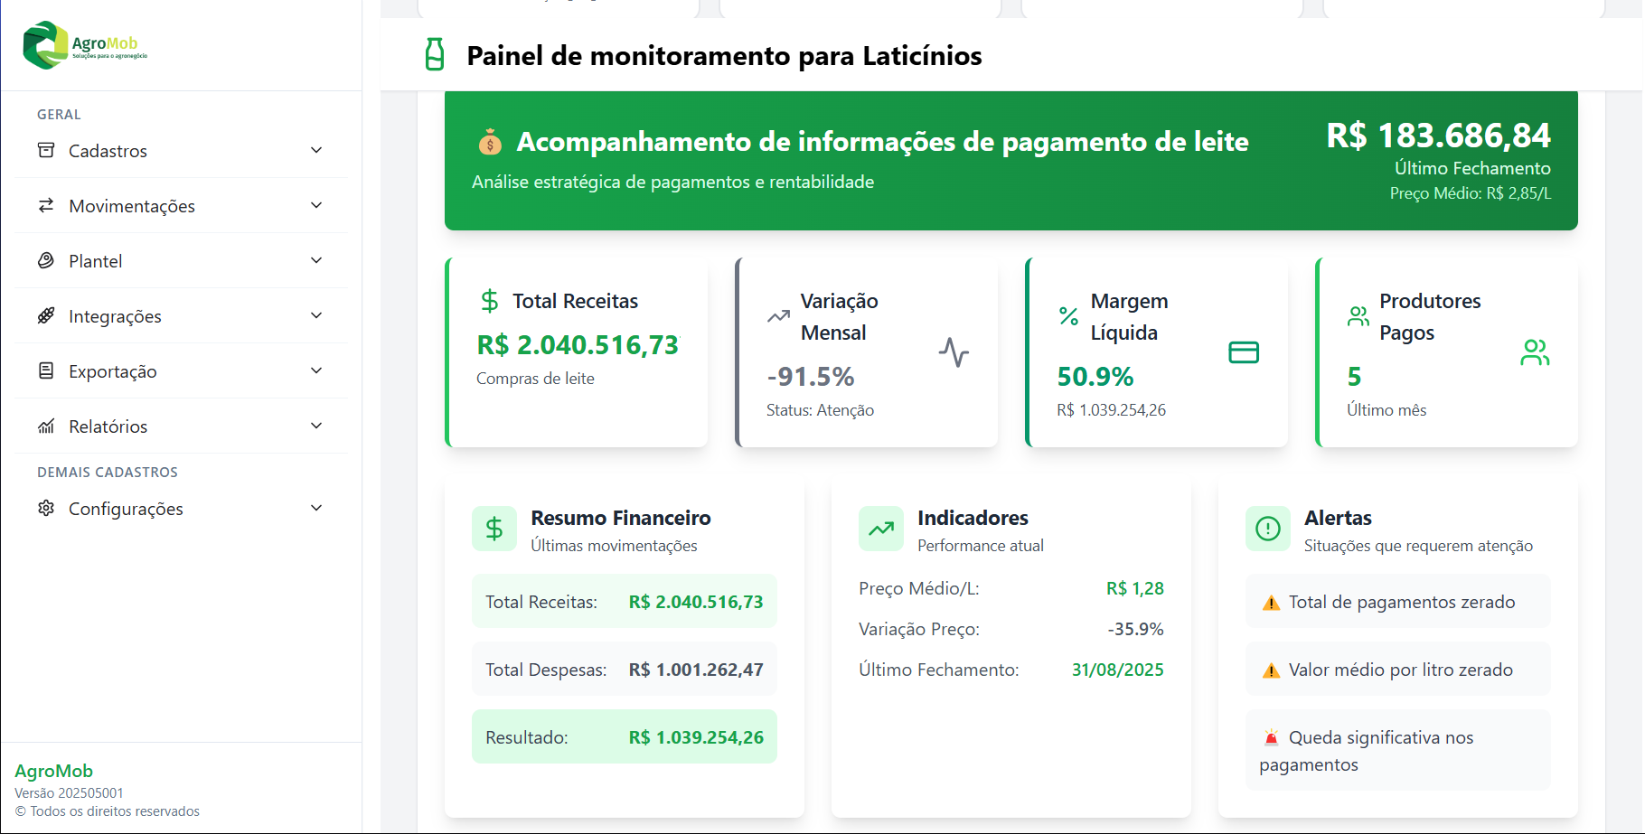Screen dimensions: 1645x834
Task: Click the credit card icon in Margem Líquida
Action: (x=1244, y=352)
